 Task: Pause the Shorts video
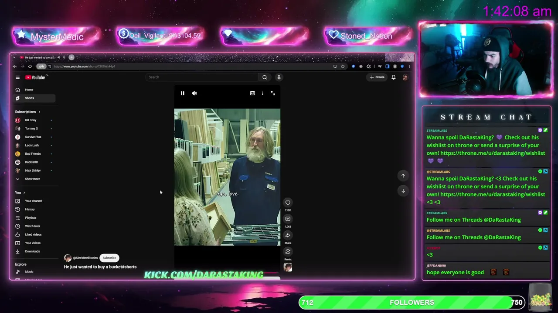tap(183, 93)
